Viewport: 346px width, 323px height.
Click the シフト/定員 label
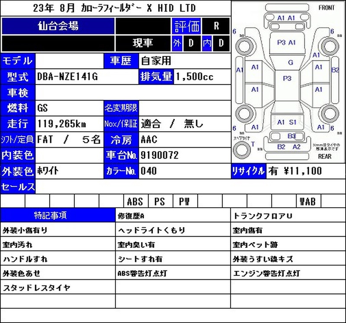[18, 139]
